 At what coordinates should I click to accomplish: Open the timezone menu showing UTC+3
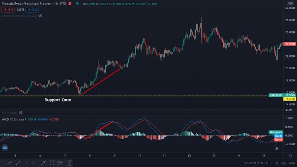(257, 163)
